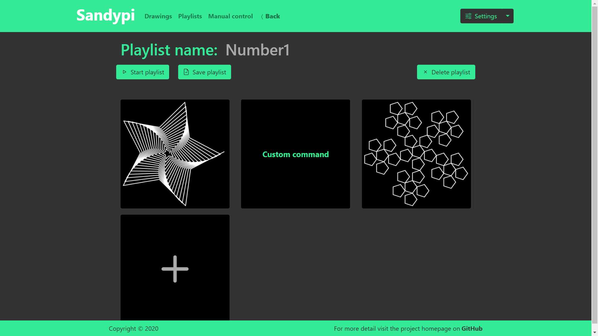Expand the Settings dropdown caret

(x=508, y=16)
